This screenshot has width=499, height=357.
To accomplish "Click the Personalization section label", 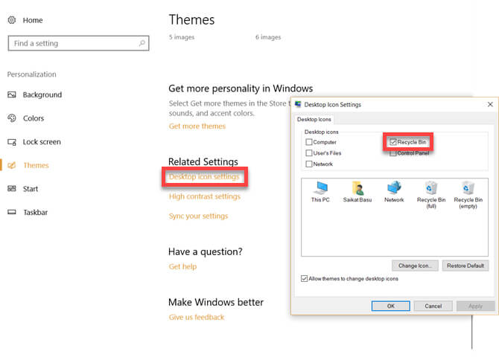I will (x=32, y=74).
